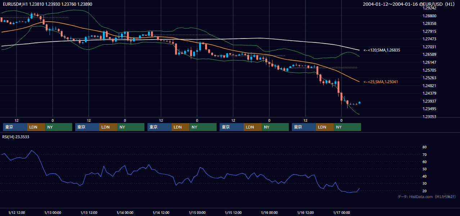
Task: Click time axis label 1/16 12:00
Action: point(306,213)
